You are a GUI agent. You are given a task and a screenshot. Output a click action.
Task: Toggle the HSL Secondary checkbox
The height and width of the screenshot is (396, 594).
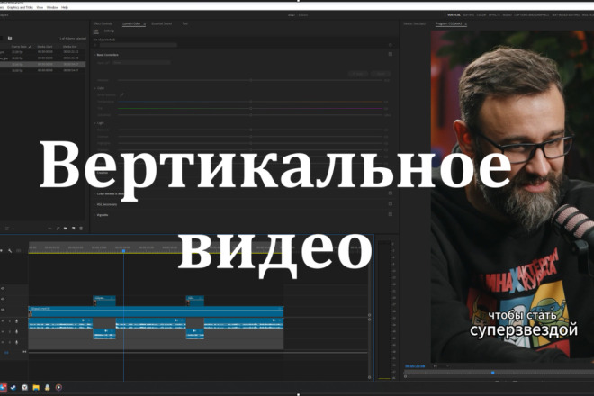391,204
